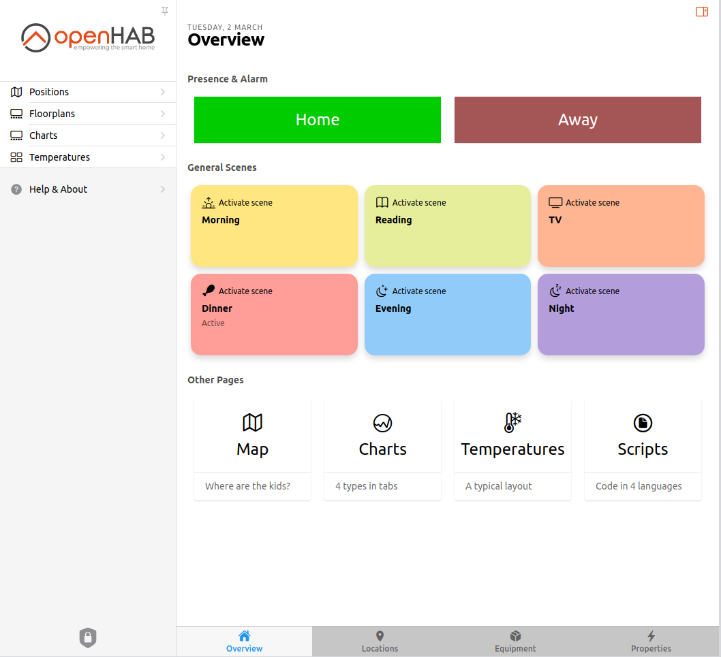This screenshot has width=721, height=657.
Task: Select the Temperatures thermometer icon
Action: (x=512, y=423)
